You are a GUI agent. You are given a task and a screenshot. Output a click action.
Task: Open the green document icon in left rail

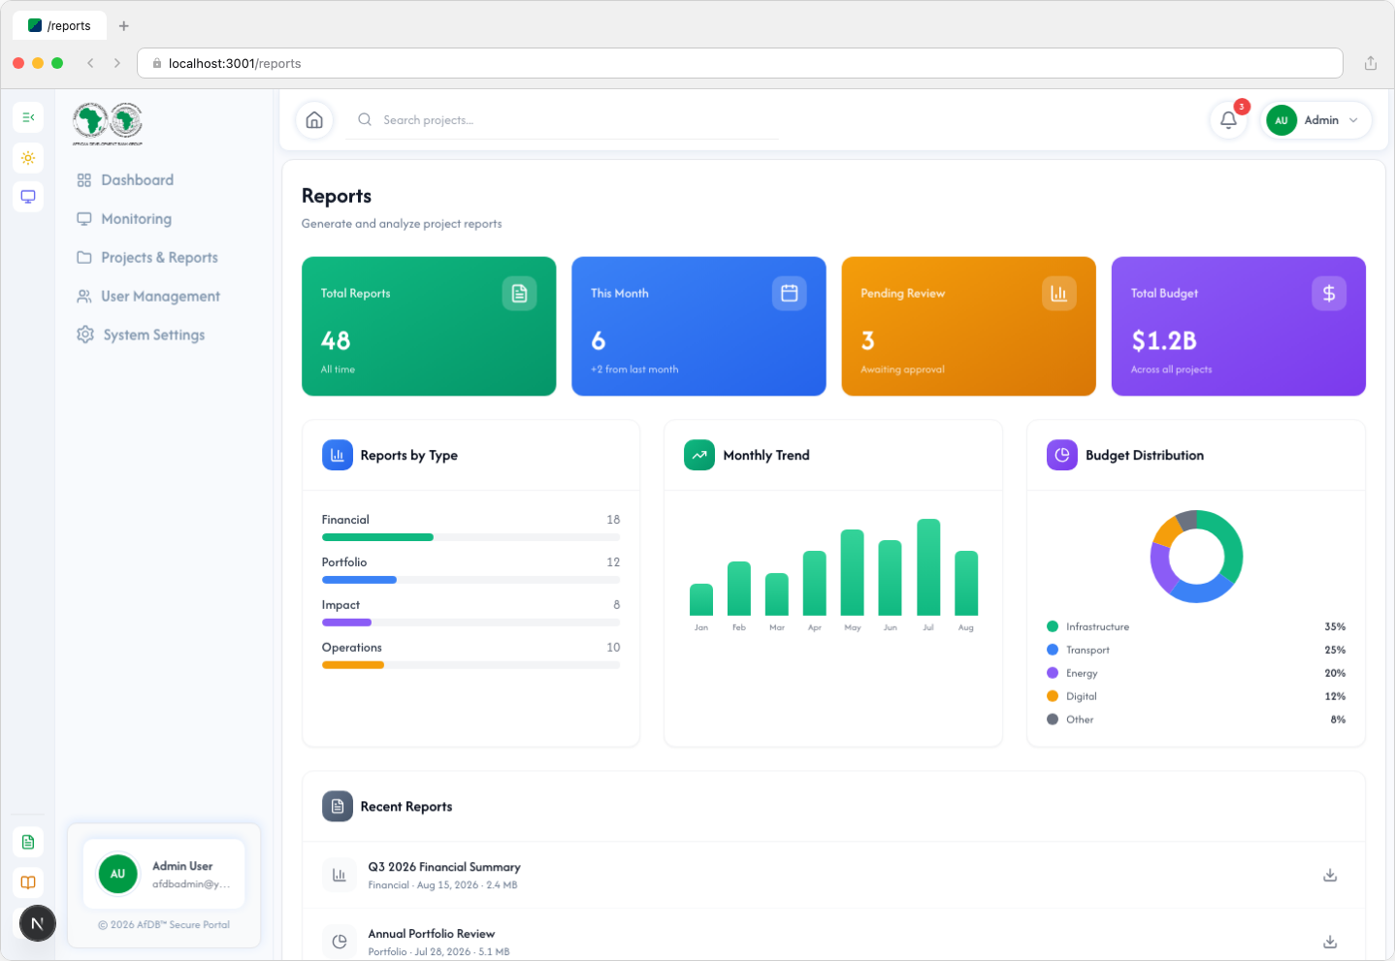coord(28,842)
